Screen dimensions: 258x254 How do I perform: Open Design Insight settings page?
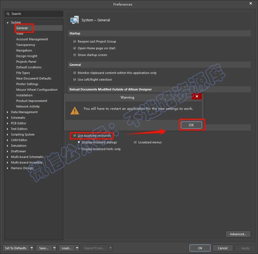click(27, 56)
